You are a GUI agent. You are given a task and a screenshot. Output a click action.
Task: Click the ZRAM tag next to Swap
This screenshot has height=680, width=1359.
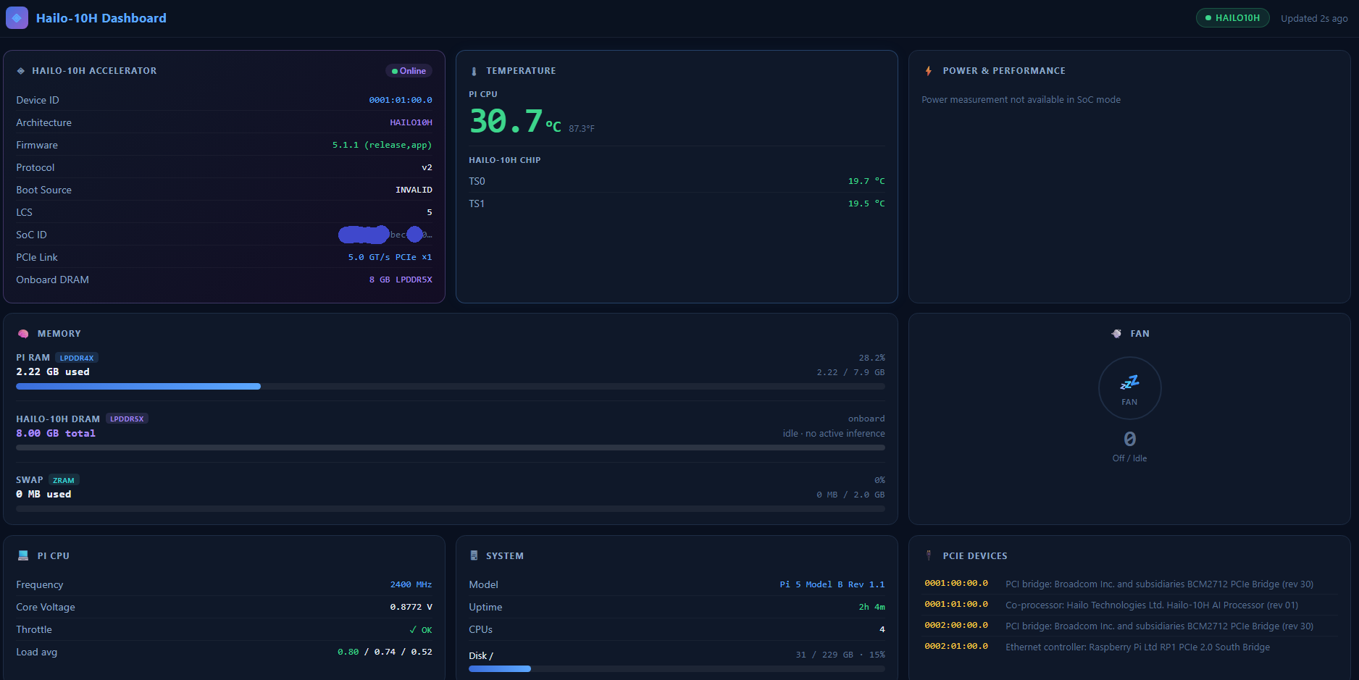point(64,480)
